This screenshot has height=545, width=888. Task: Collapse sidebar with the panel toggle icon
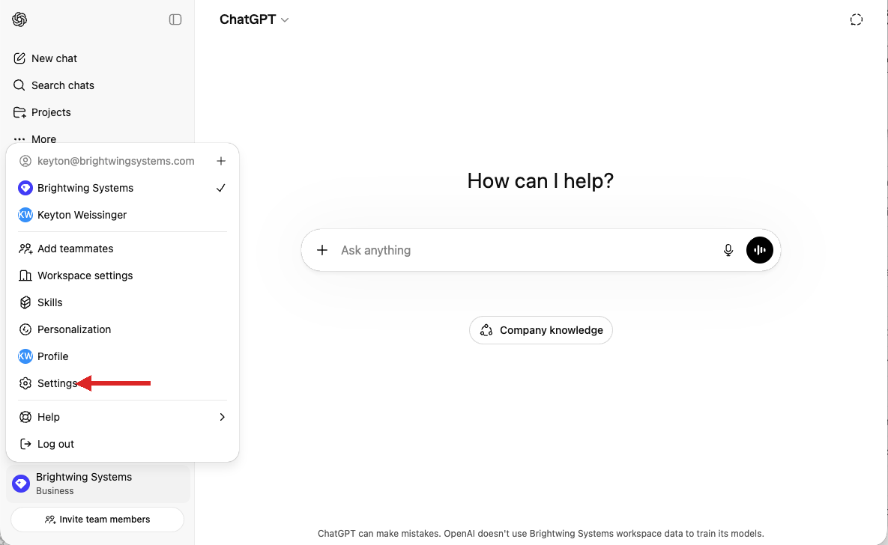pos(175,19)
